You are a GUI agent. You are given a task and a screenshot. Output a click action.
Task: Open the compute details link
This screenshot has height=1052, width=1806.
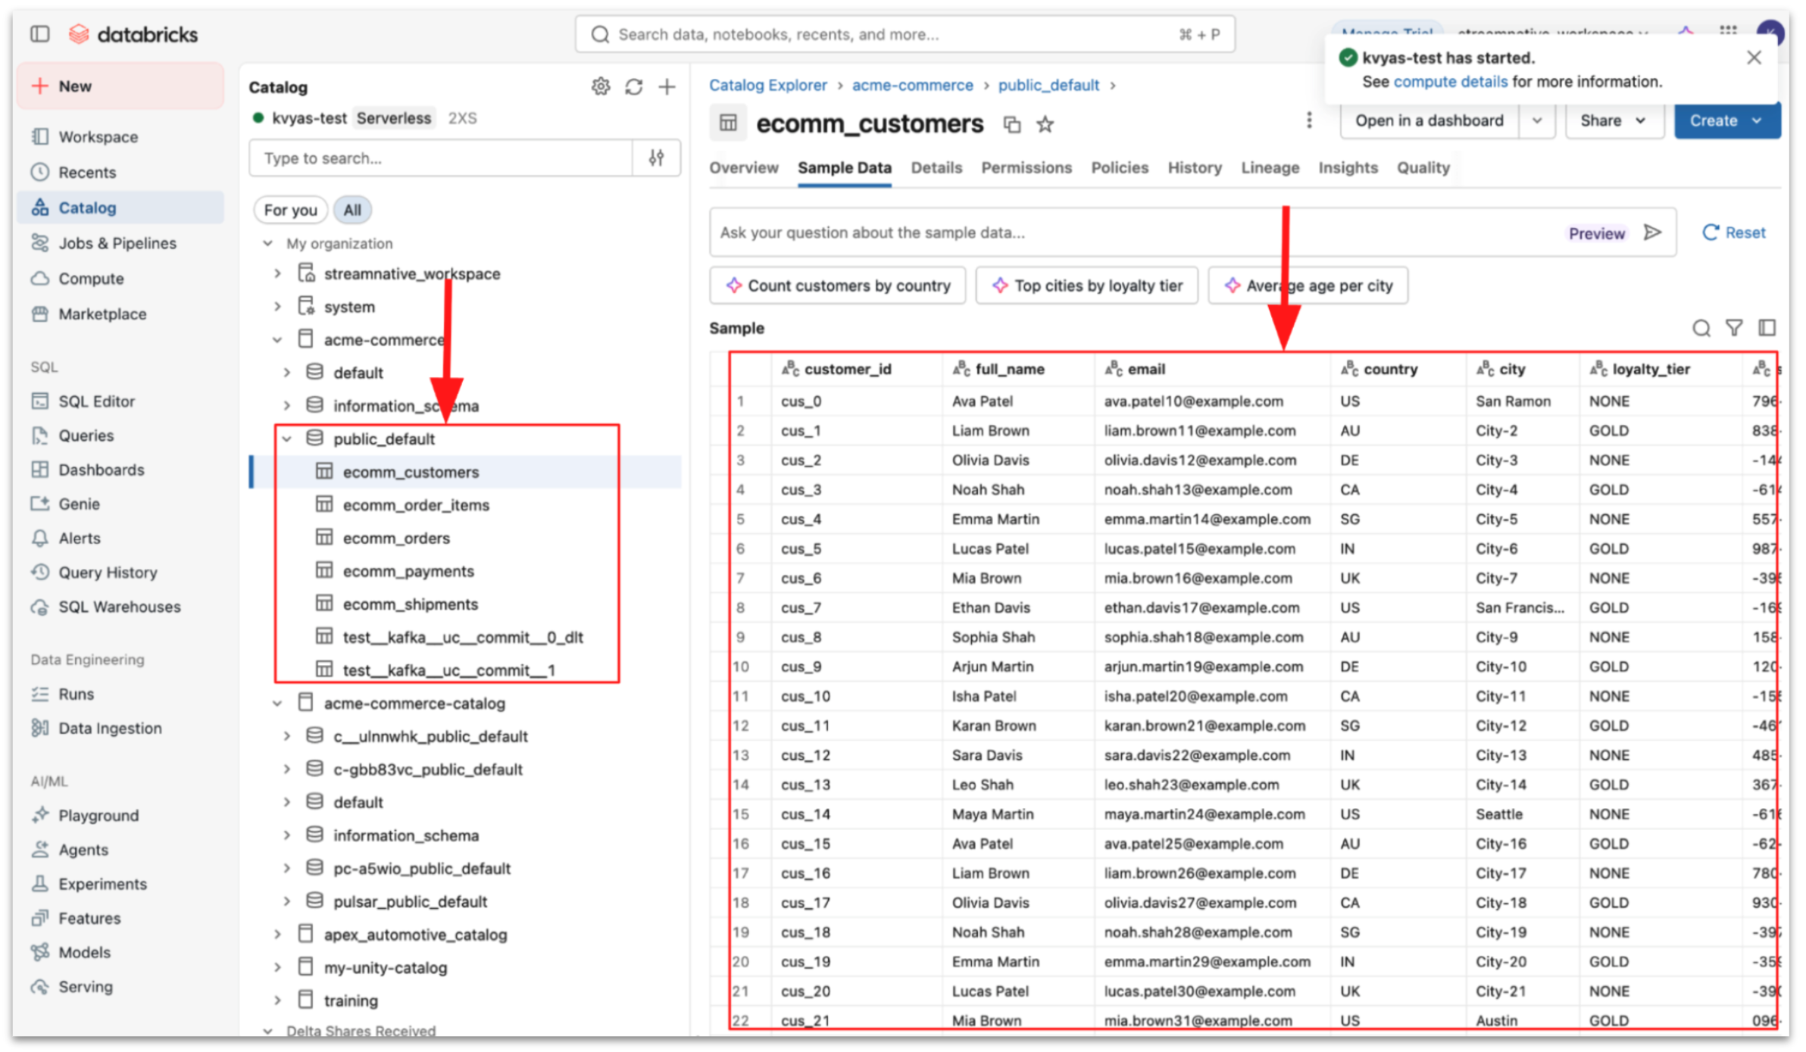pyautogui.click(x=1450, y=82)
